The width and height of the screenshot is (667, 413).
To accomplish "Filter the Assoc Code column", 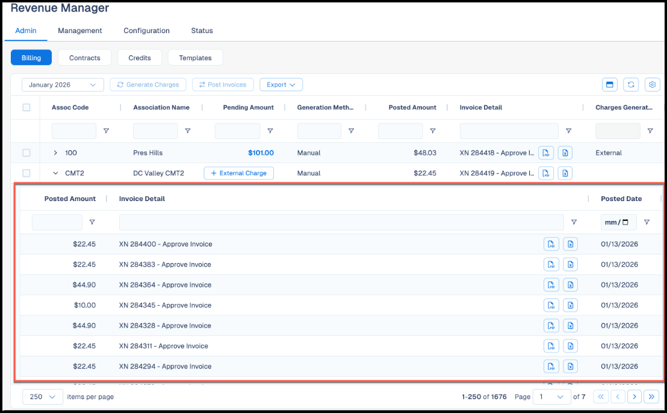I will [x=107, y=131].
